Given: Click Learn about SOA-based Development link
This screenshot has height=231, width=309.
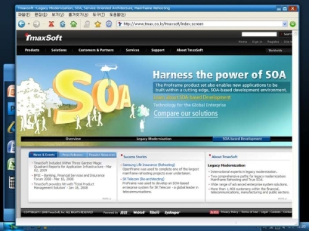Looking at the screenshot, I should tap(192, 97).
